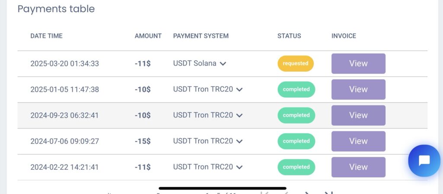View invoice for the 2025-03-20 payment
Screen dimensions: 443x194
pos(358,64)
